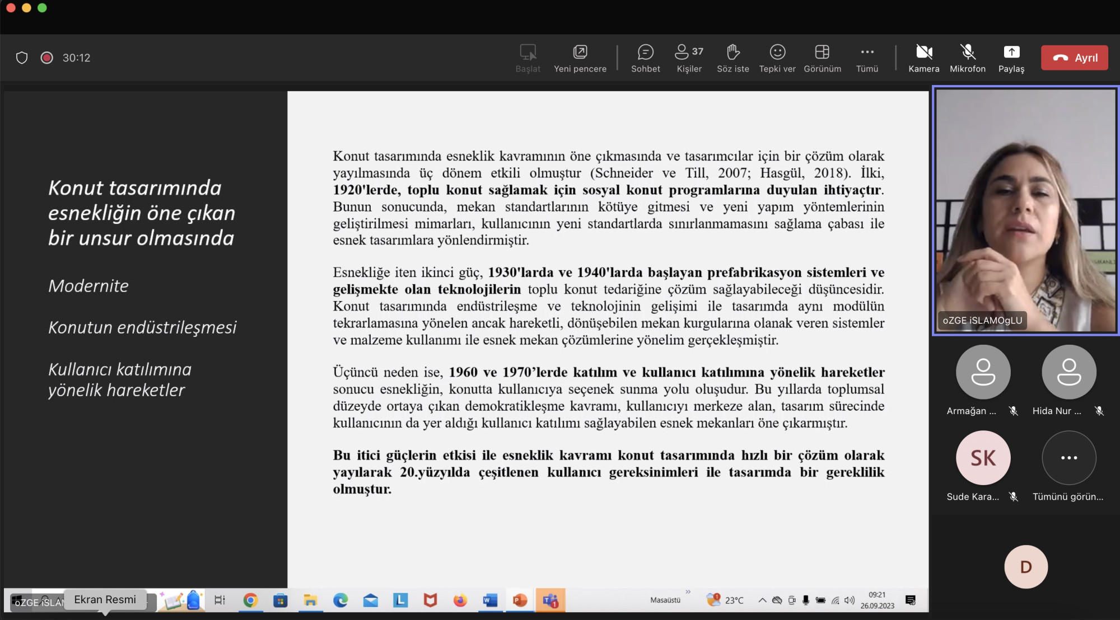Expand Masaüstü toolbar chevron

688,591
